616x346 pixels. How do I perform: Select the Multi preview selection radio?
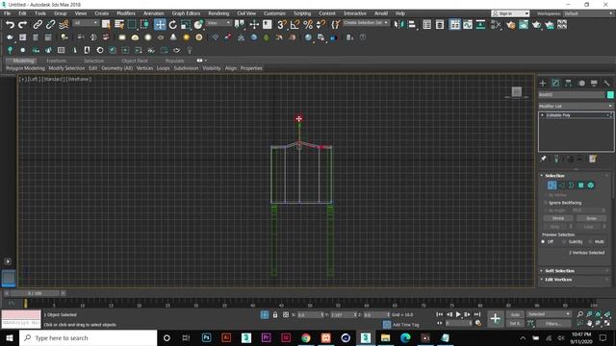click(590, 241)
